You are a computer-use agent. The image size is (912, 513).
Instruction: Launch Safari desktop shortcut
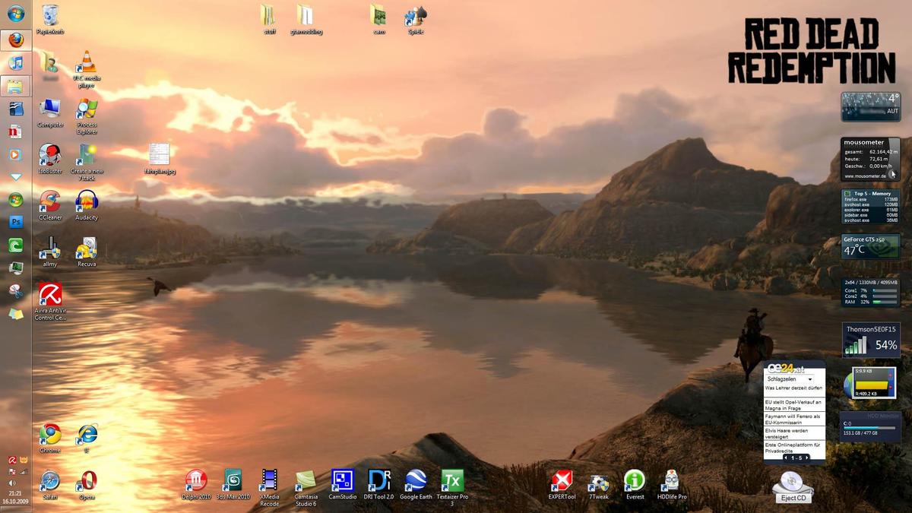[x=50, y=485]
